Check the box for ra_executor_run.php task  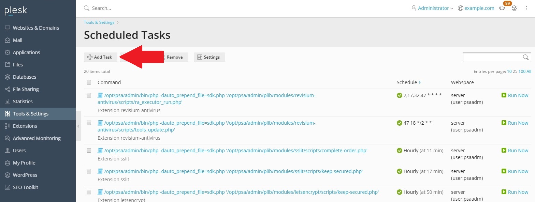click(89, 95)
